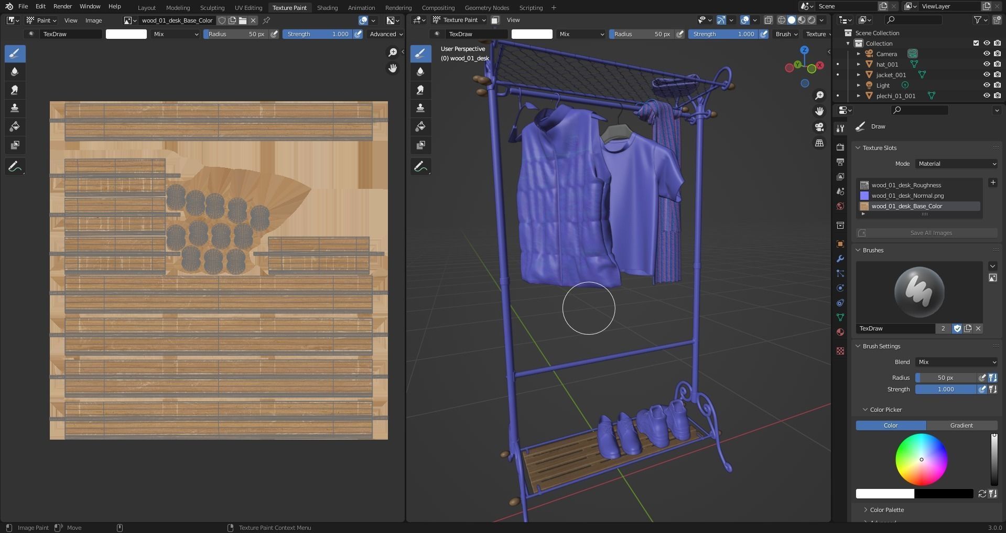
Task: Open the World properties tab icon
Action: tap(840, 206)
